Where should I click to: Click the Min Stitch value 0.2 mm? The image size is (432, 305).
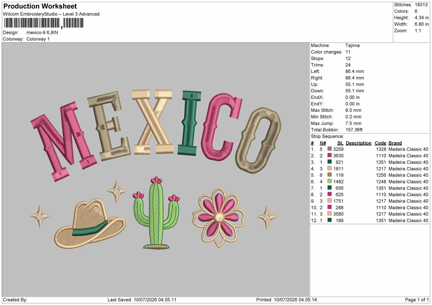pos(353,117)
